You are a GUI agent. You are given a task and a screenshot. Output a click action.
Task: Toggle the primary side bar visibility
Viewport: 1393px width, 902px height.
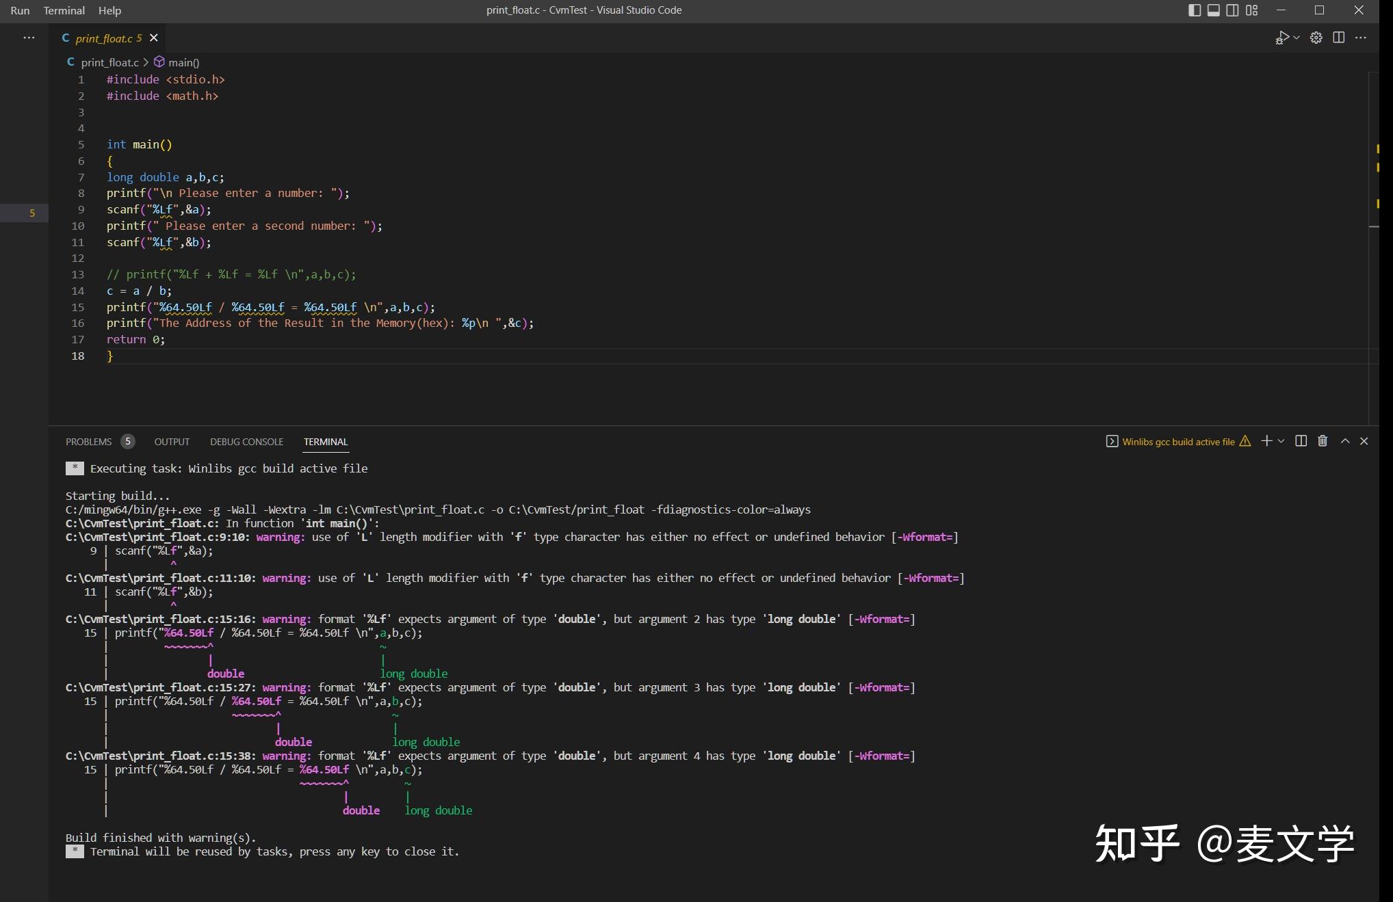(1193, 10)
